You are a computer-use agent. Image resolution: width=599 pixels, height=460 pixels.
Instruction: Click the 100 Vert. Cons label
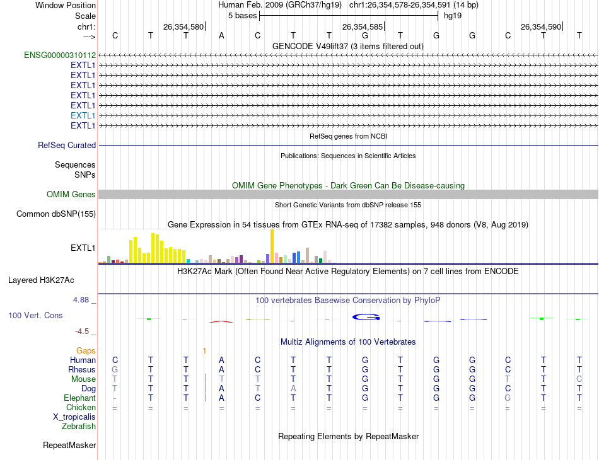coord(35,315)
